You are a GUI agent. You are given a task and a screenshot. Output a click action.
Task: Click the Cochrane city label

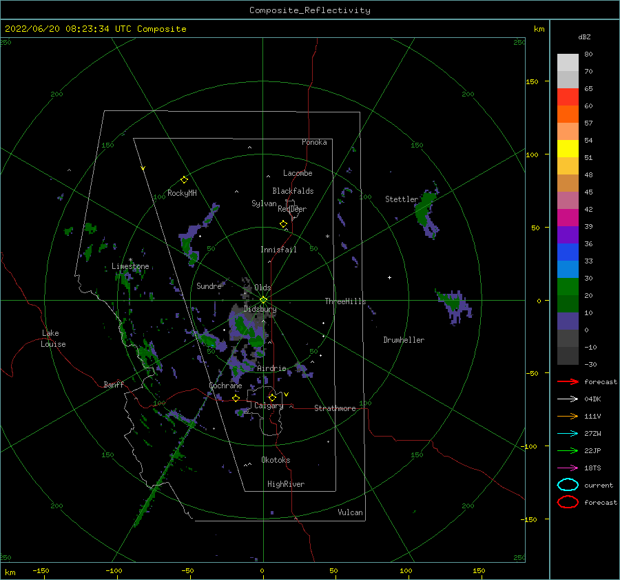(x=225, y=386)
